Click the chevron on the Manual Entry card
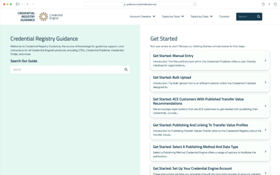The height and width of the screenshot is (175, 280). [x=266, y=61]
